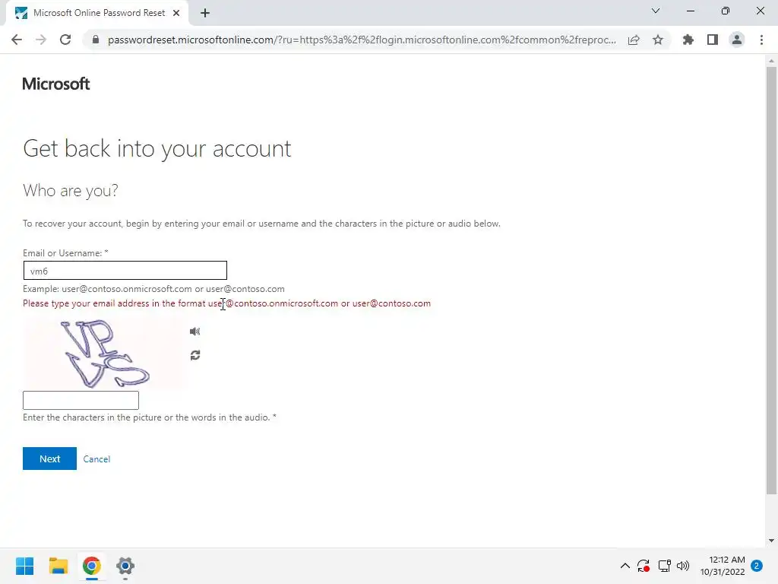Focus the CAPTCHA characters input box
This screenshot has height=584, width=778.
click(x=81, y=400)
